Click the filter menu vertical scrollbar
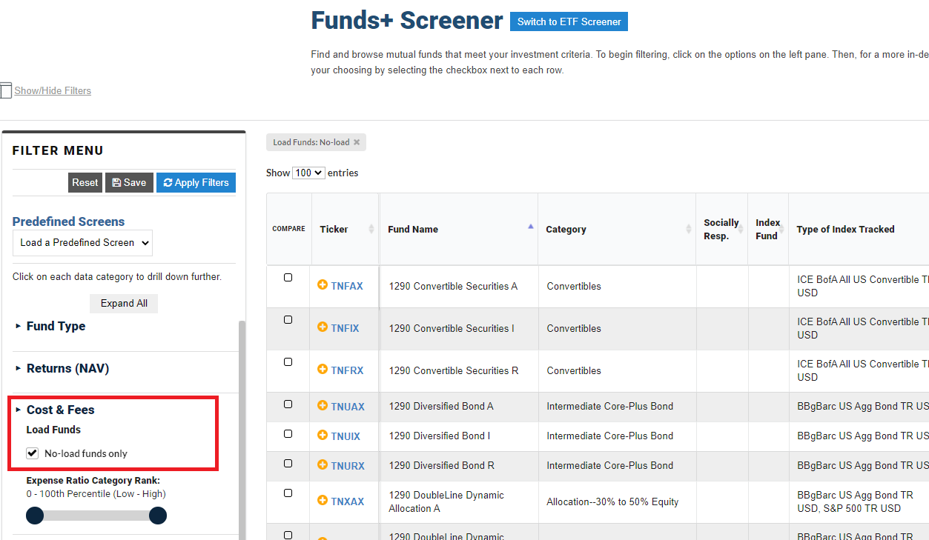 coord(242,430)
